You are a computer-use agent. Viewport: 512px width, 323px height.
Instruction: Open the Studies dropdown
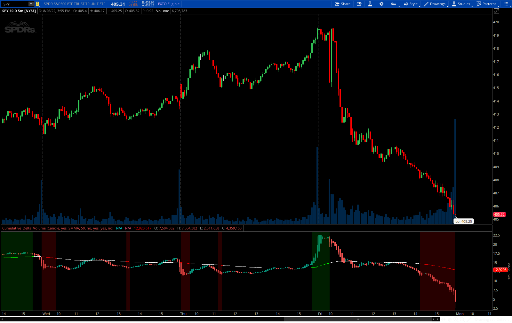461,4
